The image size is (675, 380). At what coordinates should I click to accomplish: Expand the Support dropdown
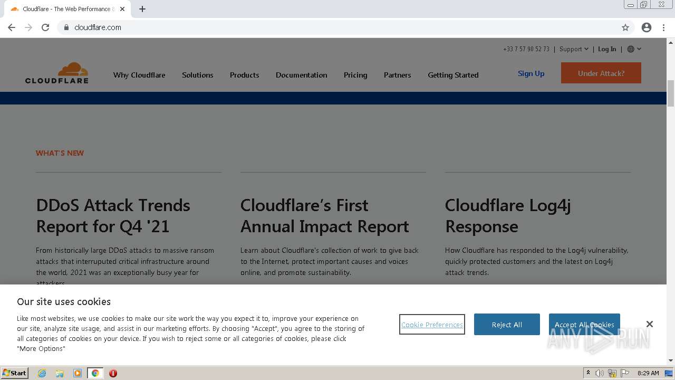point(574,49)
